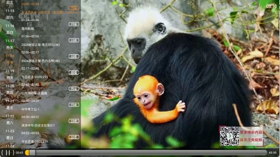The width and height of the screenshot is (280, 157).
Task: Click 回看 for 2024秘境之眼-巴丹吉林(4K)
Action: tap(74, 56)
